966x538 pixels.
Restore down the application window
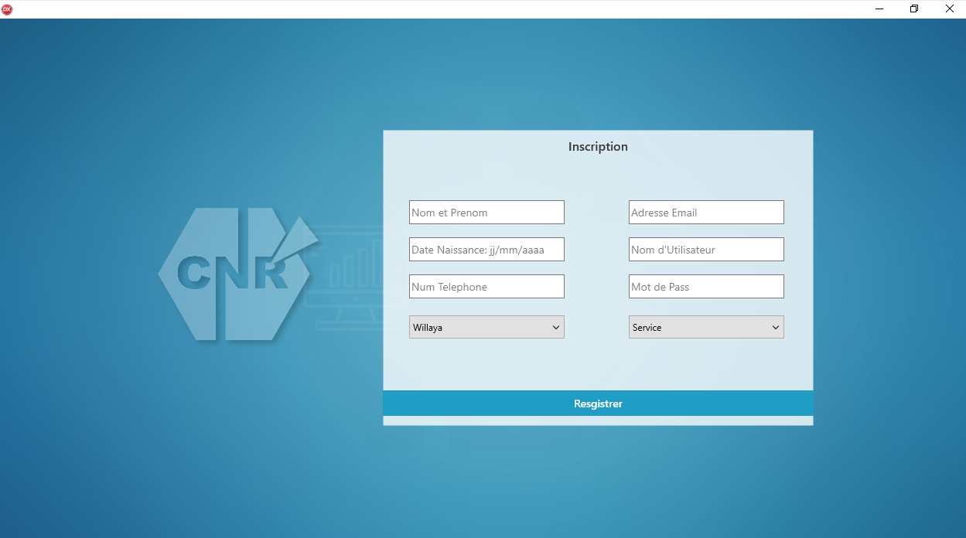coord(914,9)
